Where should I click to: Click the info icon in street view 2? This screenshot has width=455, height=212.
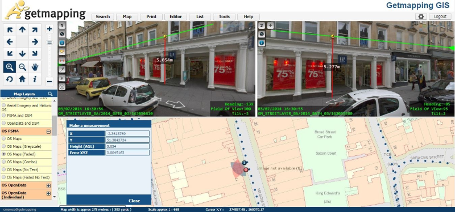tap(262, 43)
